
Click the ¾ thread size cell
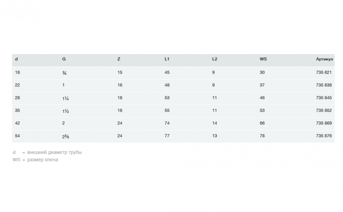tap(64, 73)
